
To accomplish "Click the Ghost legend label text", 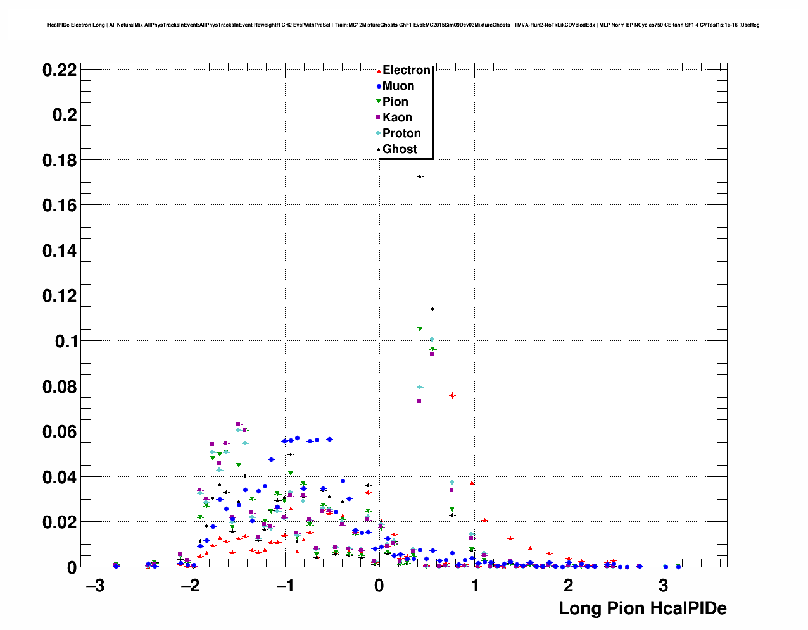I will click(x=400, y=149).
